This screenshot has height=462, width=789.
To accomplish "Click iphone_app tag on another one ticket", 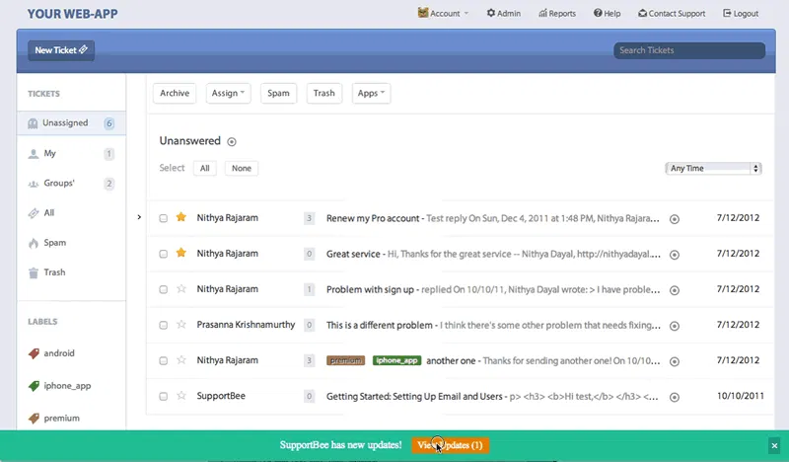I will [396, 360].
